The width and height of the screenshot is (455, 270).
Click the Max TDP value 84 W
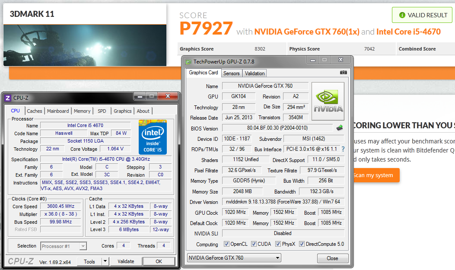click(x=121, y=133)
